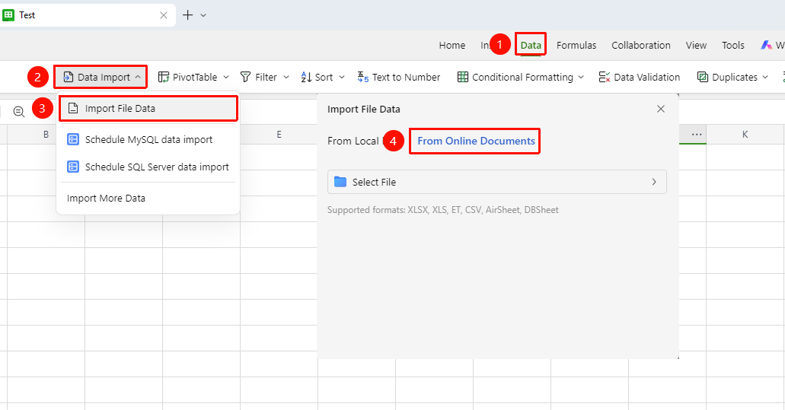
Task: Select column K header
Action: click(745, 135)
